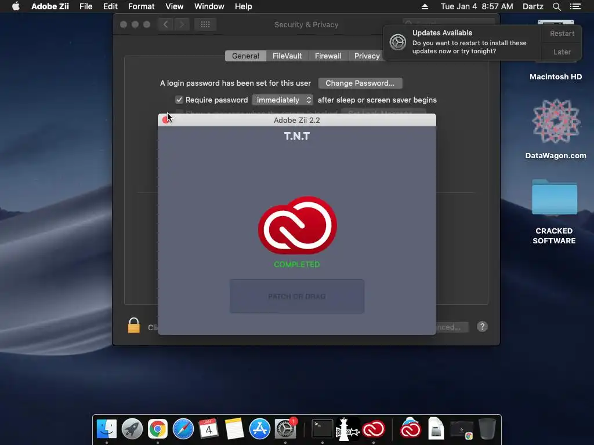The width and height of the screenshot is (594, 445).
Task: Open the Help menu
Action: click(243, 6)
